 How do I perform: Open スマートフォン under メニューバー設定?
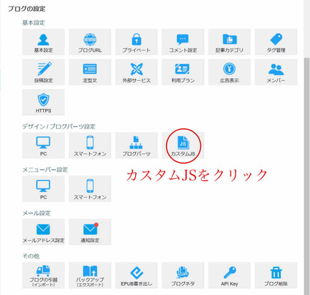pos(90,189)
